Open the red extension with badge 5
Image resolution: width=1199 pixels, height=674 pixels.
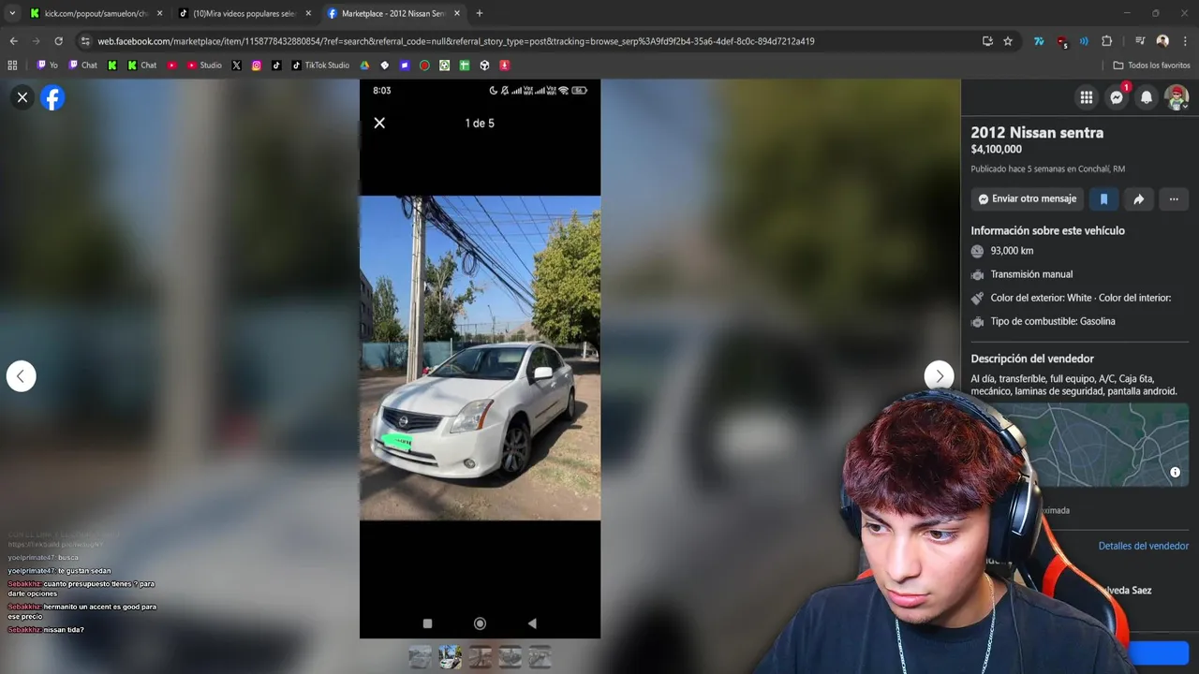tap(1061, 41)
